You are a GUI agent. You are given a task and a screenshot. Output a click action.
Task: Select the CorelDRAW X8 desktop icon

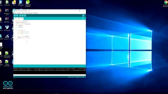[28, 3]
